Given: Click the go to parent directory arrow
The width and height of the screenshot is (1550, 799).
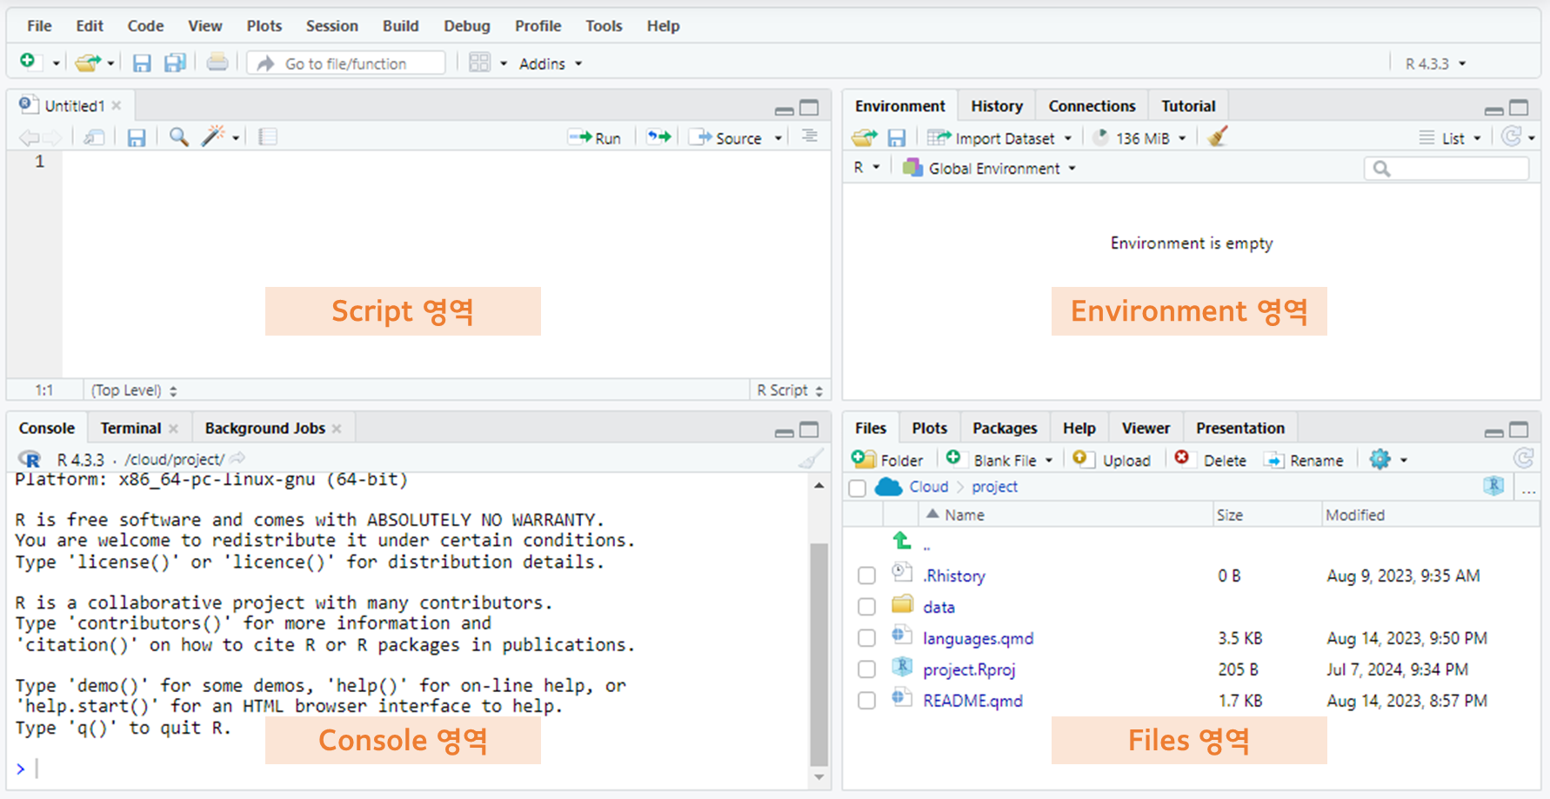Looking at the screenshot, I should click(902, 541).
